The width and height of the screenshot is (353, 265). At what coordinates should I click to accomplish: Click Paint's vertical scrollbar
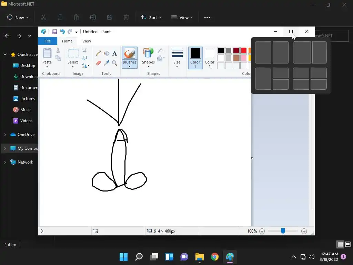coord(312,152)
